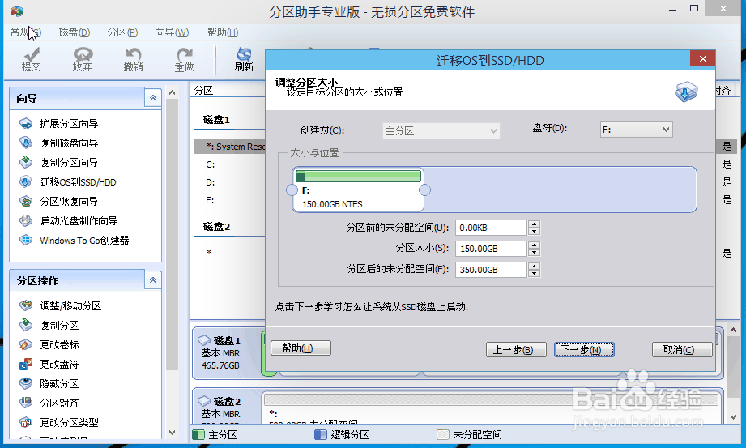Launch Windows To Go创建器
Screen dimensions: 746x448
84,241
